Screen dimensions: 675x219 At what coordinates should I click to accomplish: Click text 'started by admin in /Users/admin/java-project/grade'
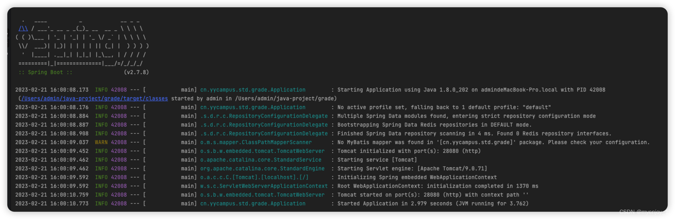(x=253, y=98)
